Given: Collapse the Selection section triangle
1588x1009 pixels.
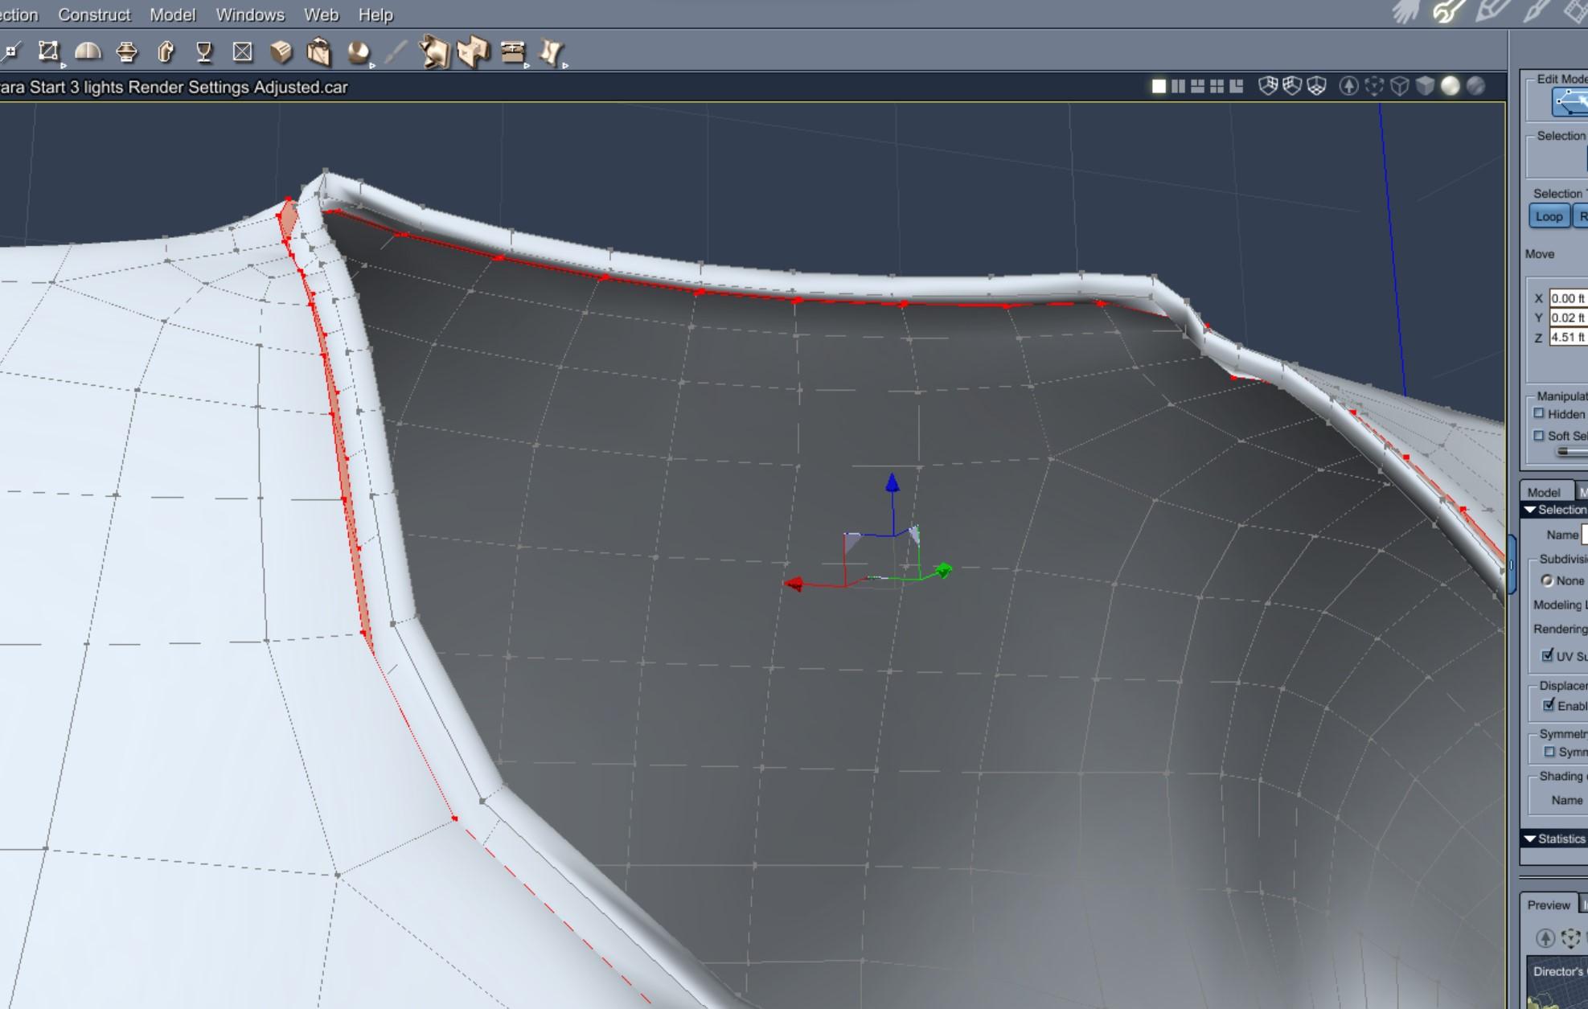Looking at the screenshot, I should pos(1529,510).
